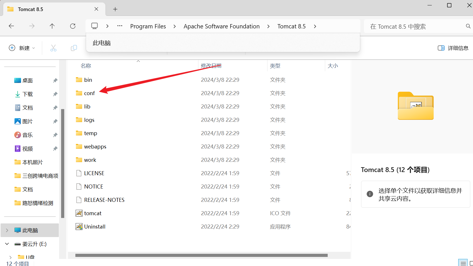Select the work folder icon
The width and height of the screenshot is (473, 266).
[79, 160]
